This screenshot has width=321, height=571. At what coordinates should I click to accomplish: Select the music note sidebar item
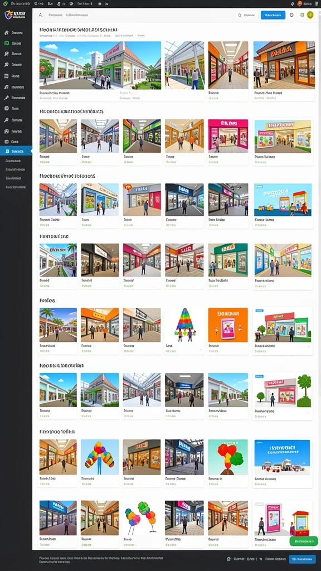pos(7,87)
